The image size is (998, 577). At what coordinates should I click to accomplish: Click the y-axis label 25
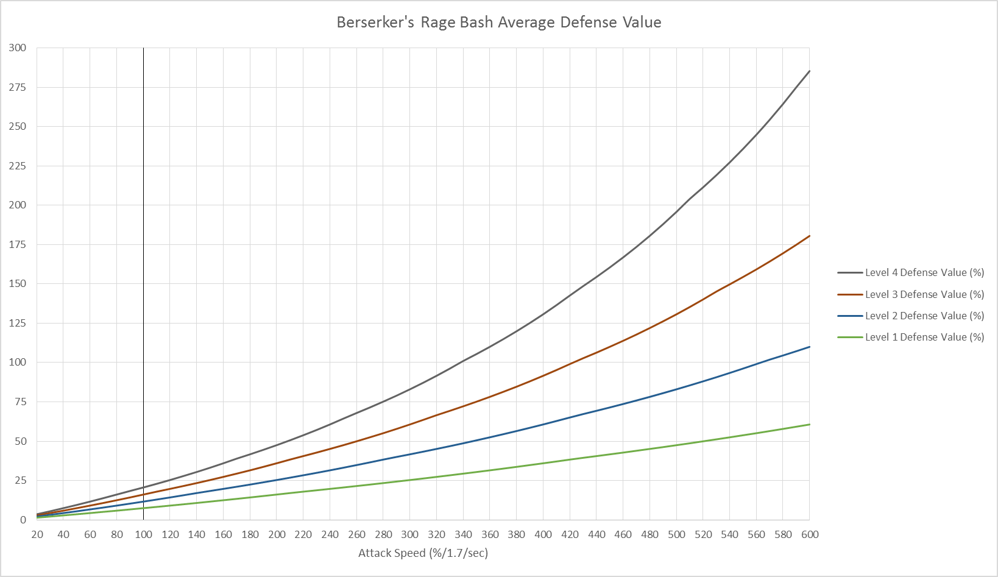pyautogui.click(x=21, y=480)
